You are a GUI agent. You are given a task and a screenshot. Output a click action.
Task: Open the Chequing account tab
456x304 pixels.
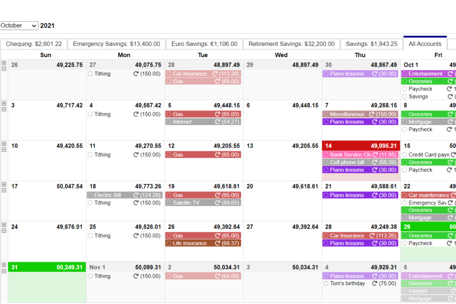pyautogui.click(x=34, y=44)
